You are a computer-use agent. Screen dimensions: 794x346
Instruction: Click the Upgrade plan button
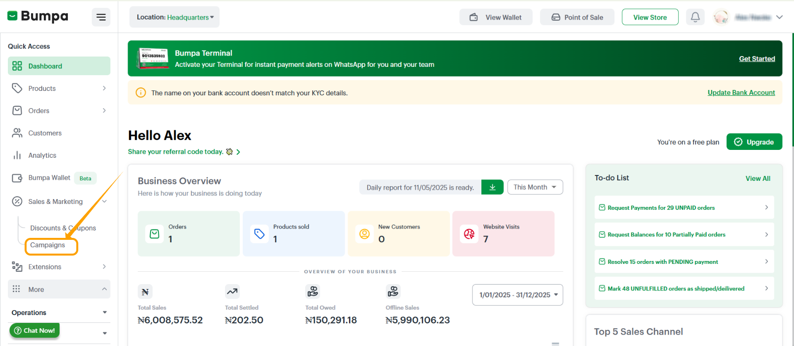pyautogui.click(x=754, y=142)
